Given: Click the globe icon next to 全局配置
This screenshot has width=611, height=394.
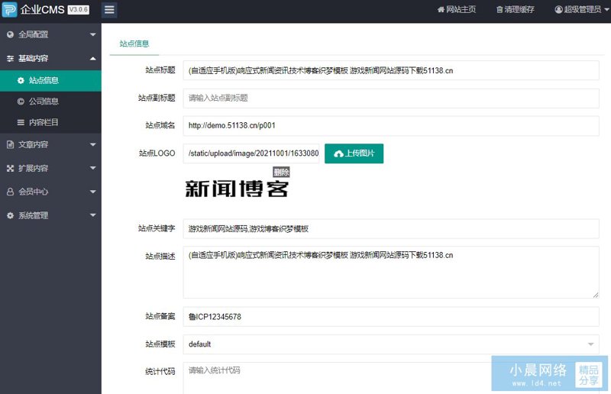Looking at the screenshot, I should (10, 34).
